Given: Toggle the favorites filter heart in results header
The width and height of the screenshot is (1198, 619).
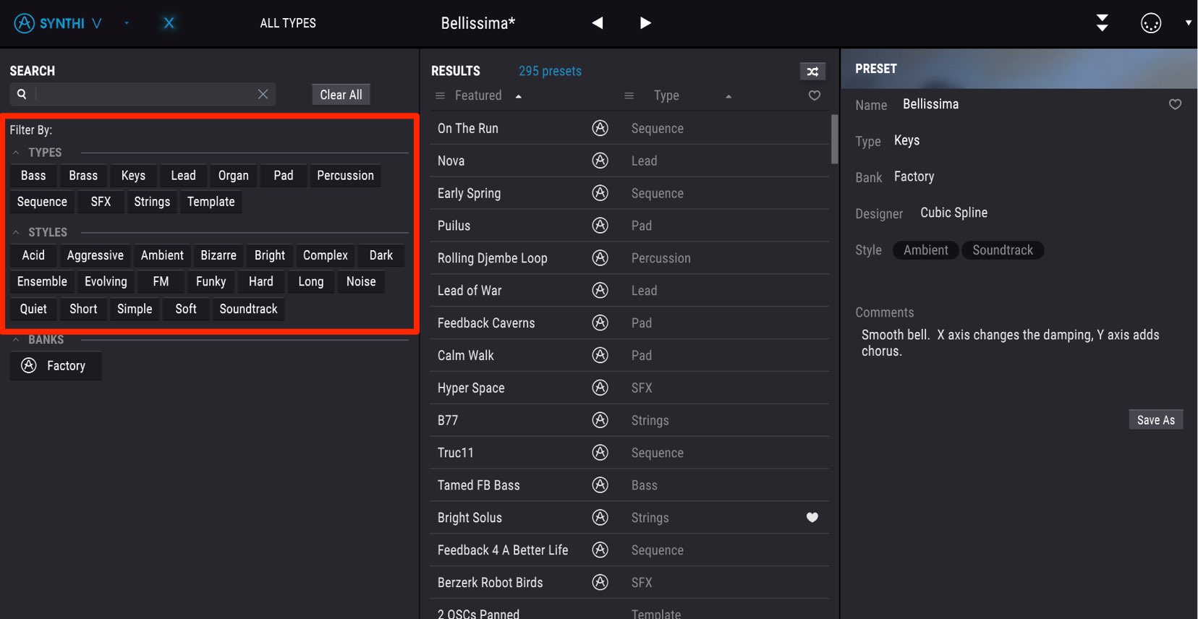Looking at the screenshot, I should pos(814,95).
